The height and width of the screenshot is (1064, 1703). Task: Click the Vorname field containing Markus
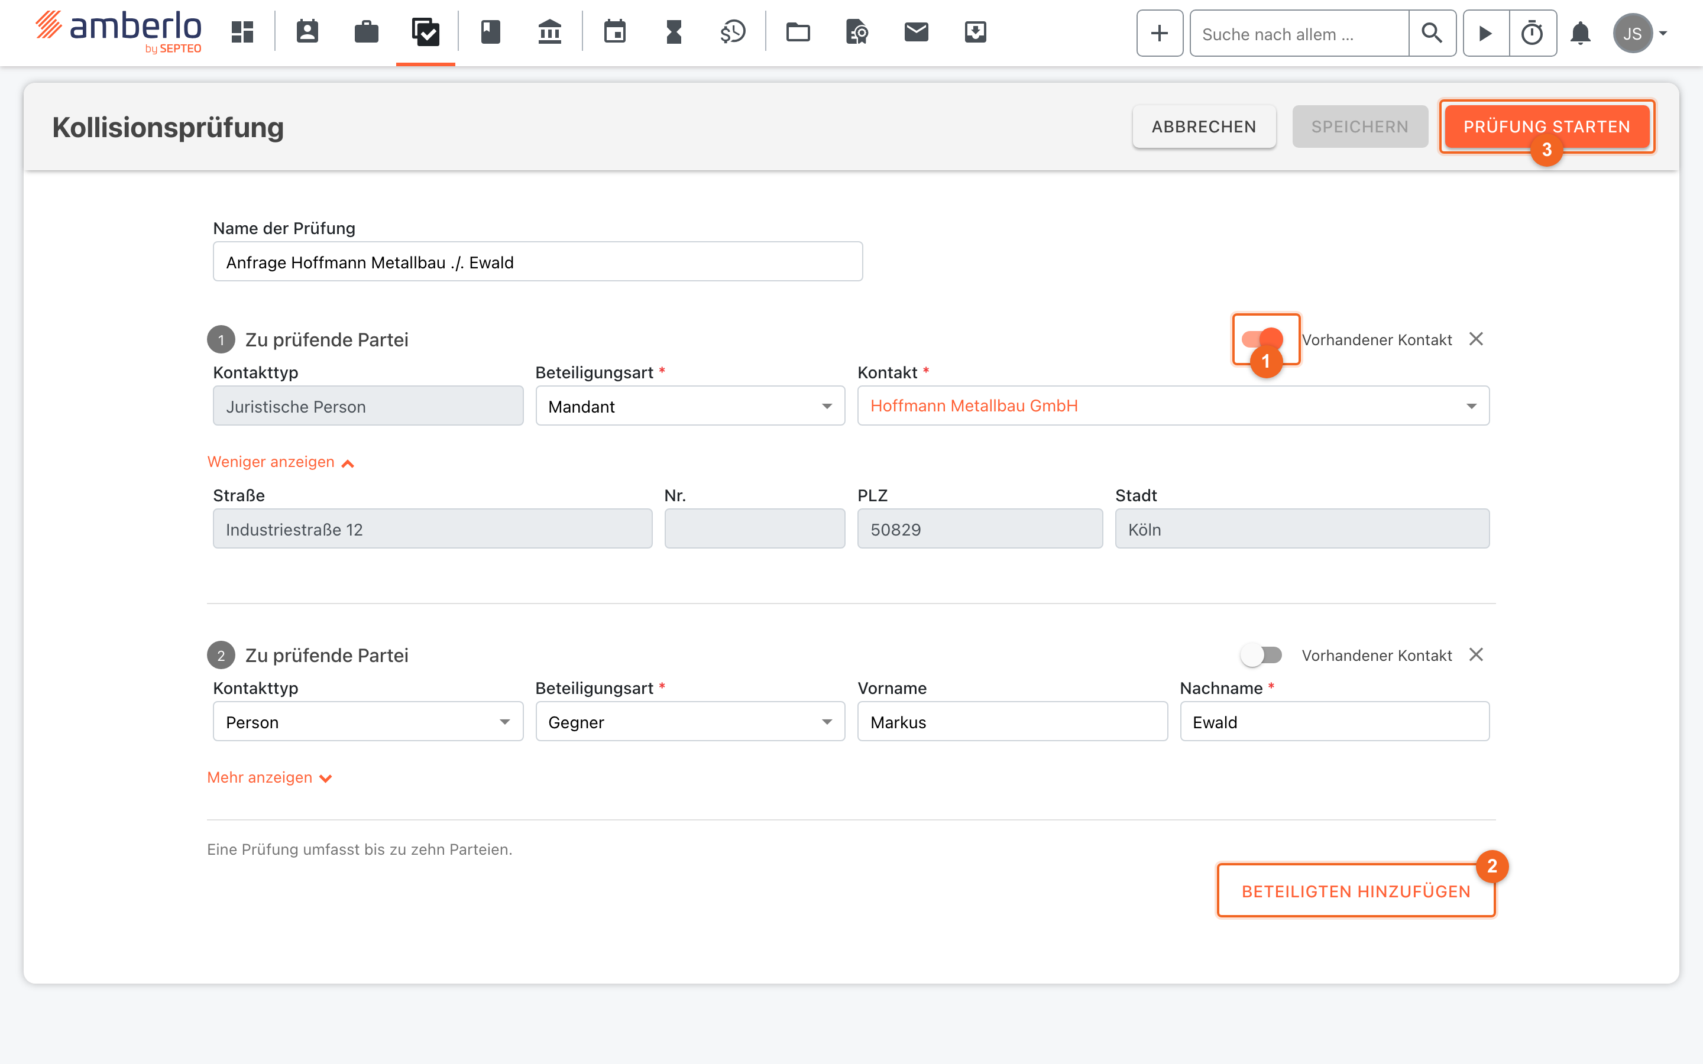1013,722
